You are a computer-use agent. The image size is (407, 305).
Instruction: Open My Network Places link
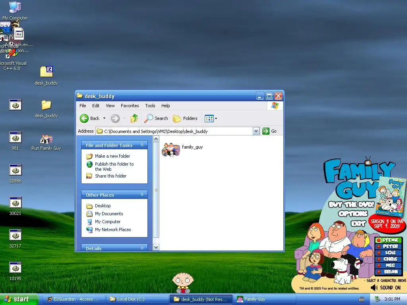coord(113,230)
